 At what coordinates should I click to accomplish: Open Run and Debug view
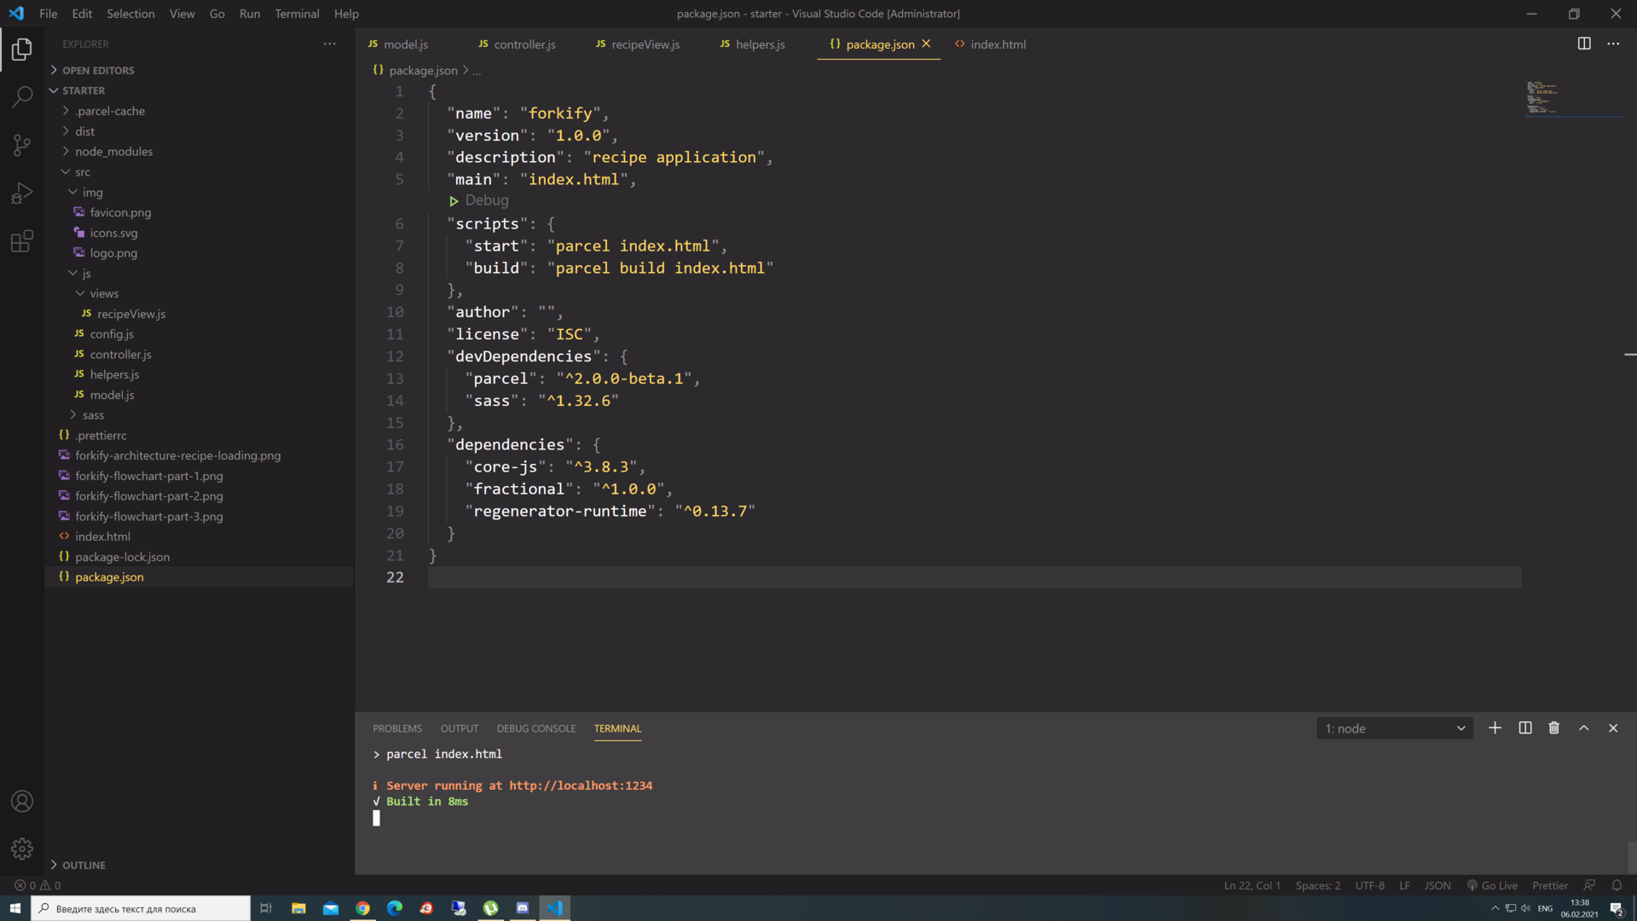22,194
